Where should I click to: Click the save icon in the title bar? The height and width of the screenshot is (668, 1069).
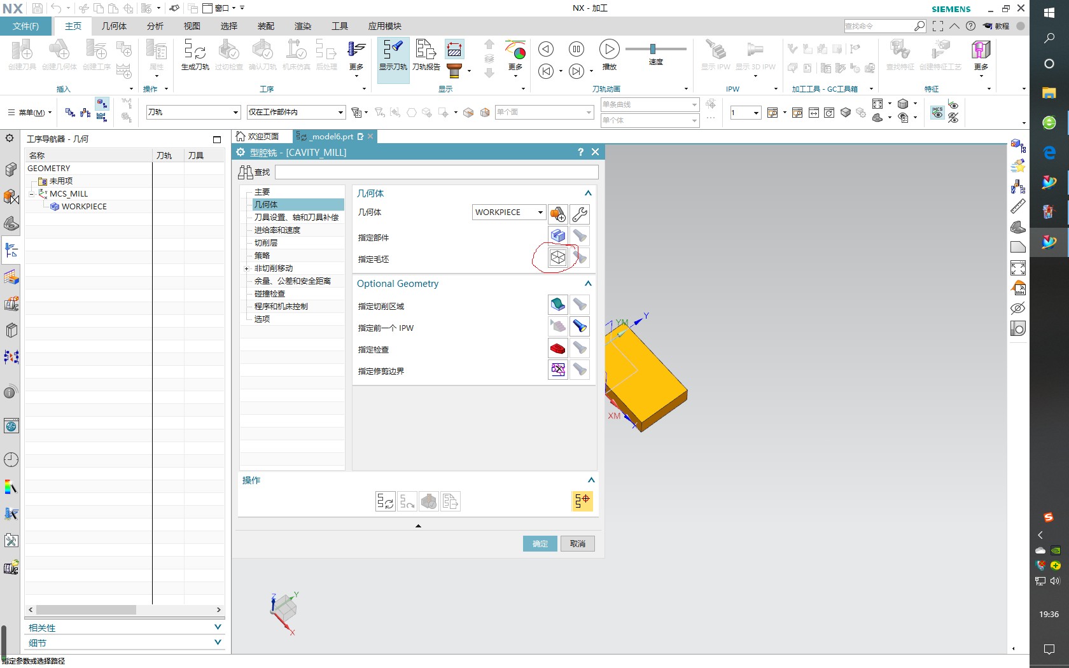coord(38,8)
